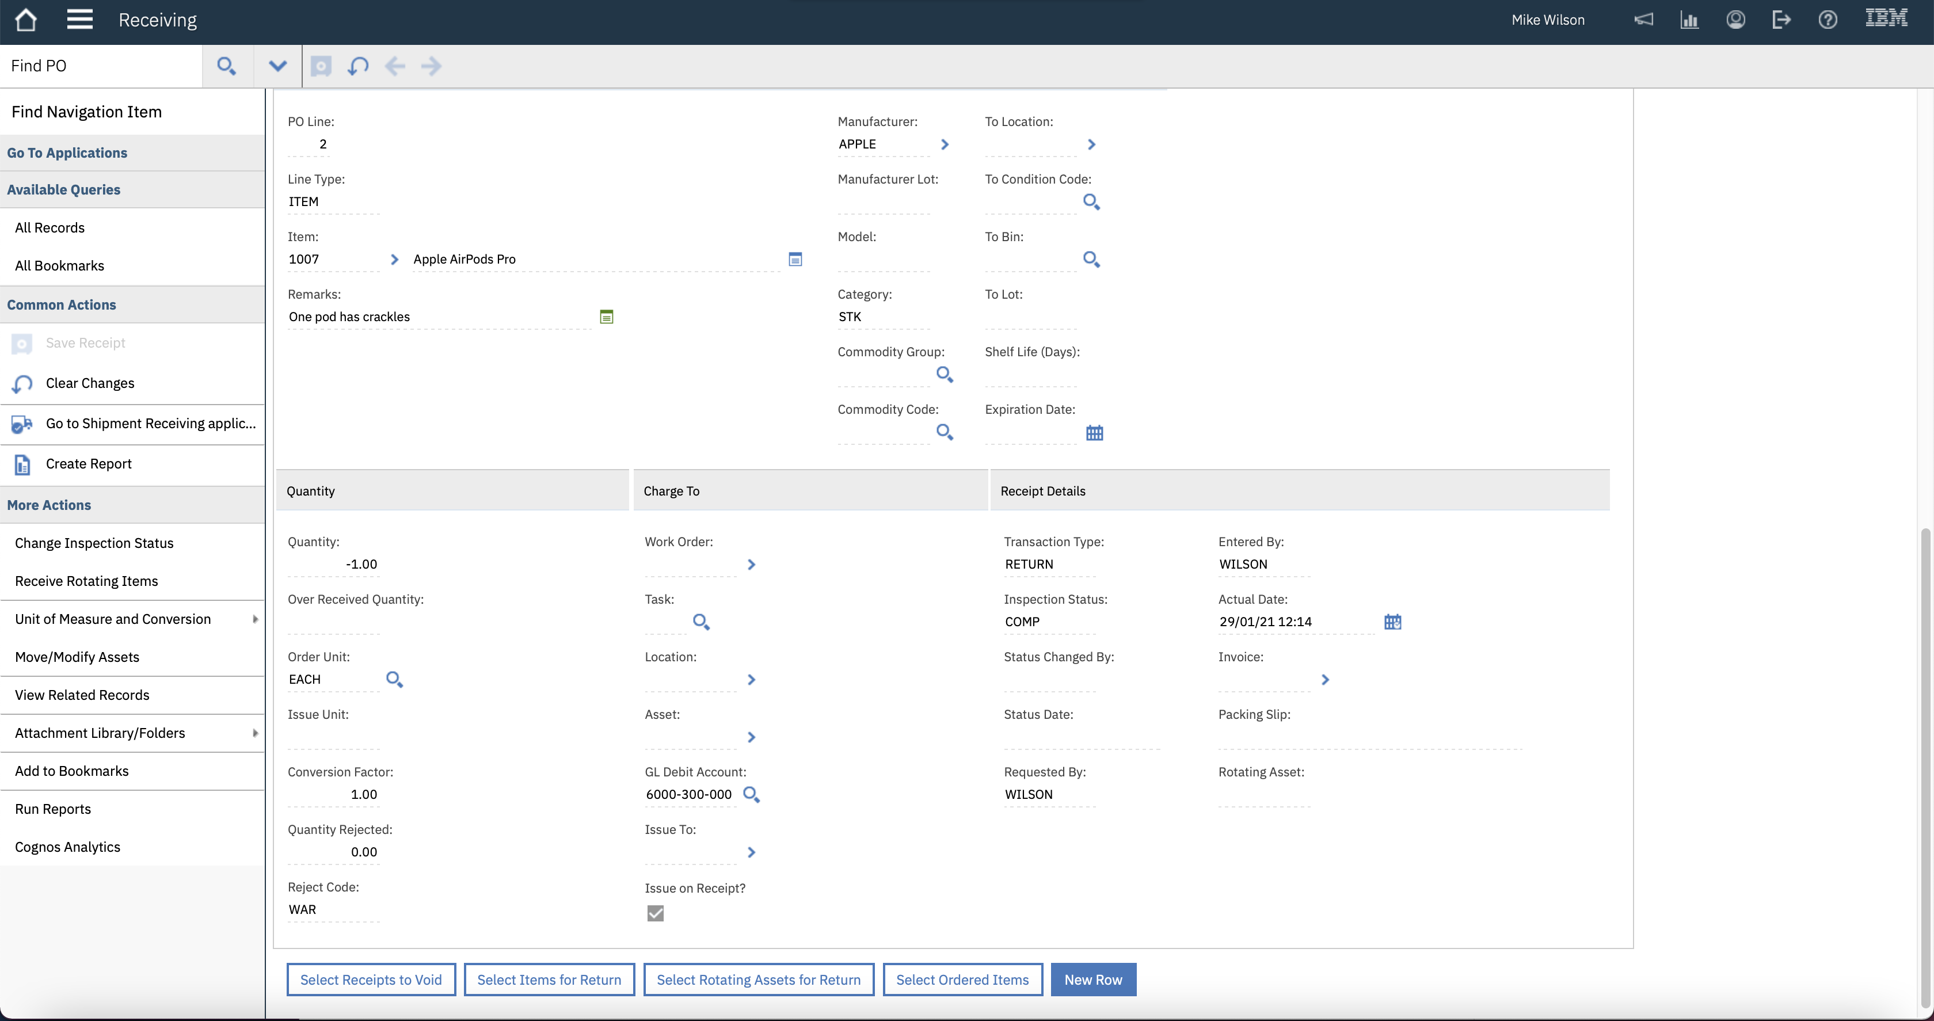Open the hamburger navigation menu
This screenshot has height=1021, width=1934.
click(x=79, y=20)
